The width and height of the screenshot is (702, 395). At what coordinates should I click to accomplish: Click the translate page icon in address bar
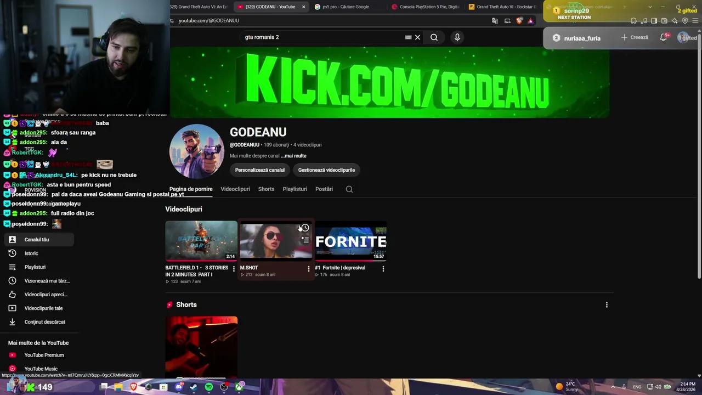coord(495,21)
